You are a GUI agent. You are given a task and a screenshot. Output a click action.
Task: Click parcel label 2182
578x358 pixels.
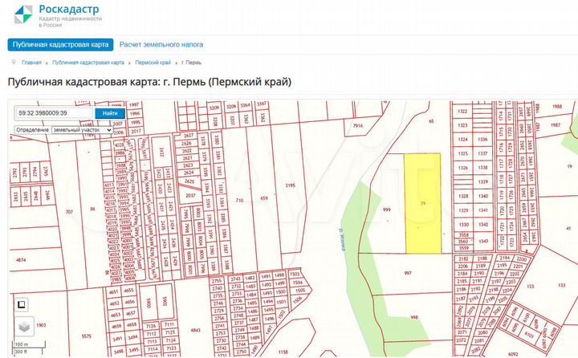click(463, 258)
